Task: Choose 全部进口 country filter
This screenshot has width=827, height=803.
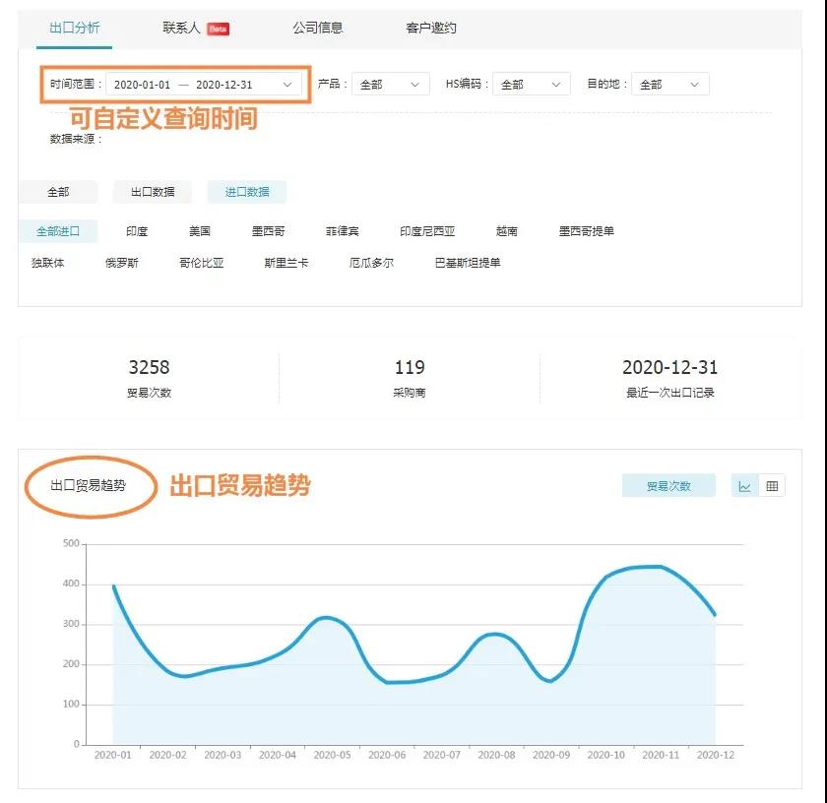Action: tap(58, 231)
